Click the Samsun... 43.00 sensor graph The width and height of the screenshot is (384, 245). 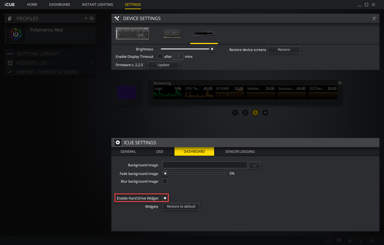tap(292, 93)
